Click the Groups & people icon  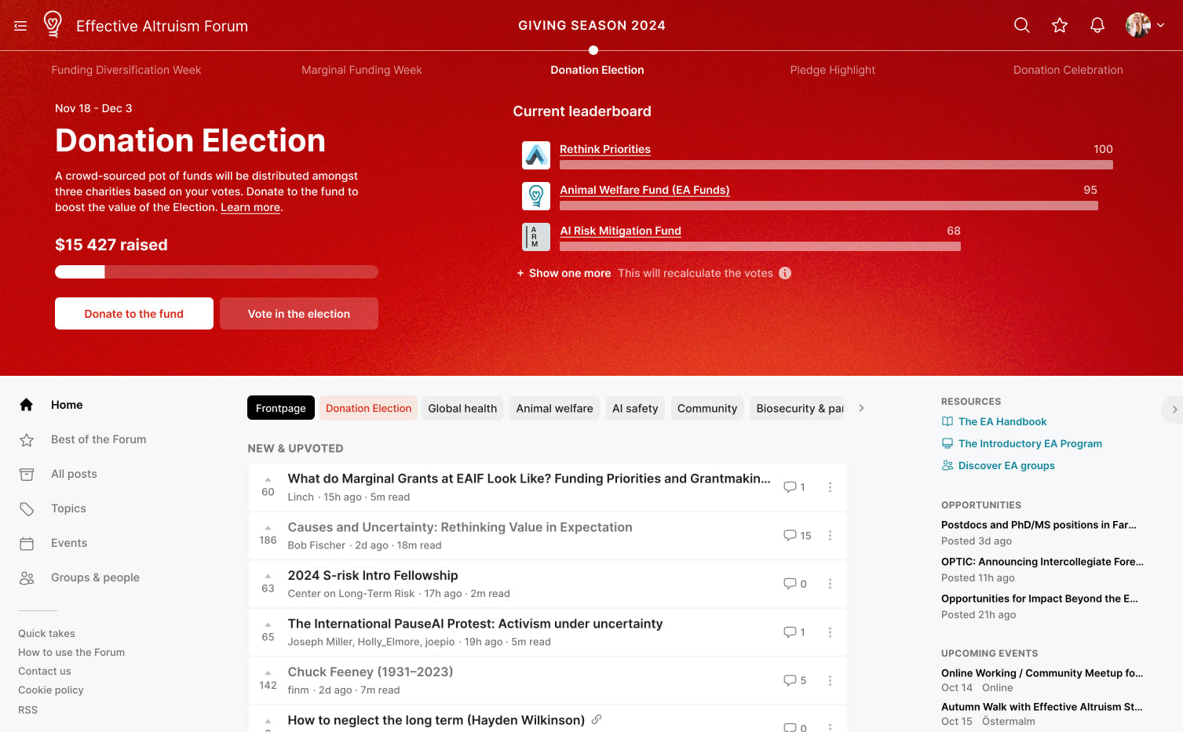pyautogui.click(x=27, y=578)
